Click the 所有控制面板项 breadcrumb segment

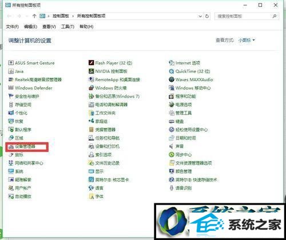[x=91, y=16]
